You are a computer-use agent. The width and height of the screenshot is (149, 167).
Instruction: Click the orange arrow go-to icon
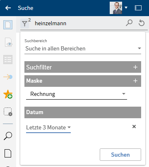point(8,77)
